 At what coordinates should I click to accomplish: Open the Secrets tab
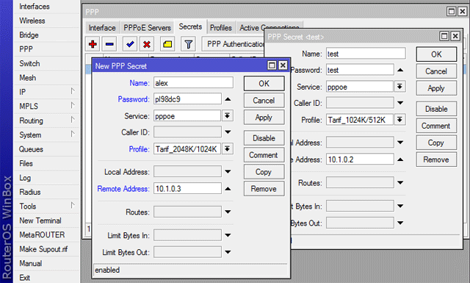(x=190, y=26)
